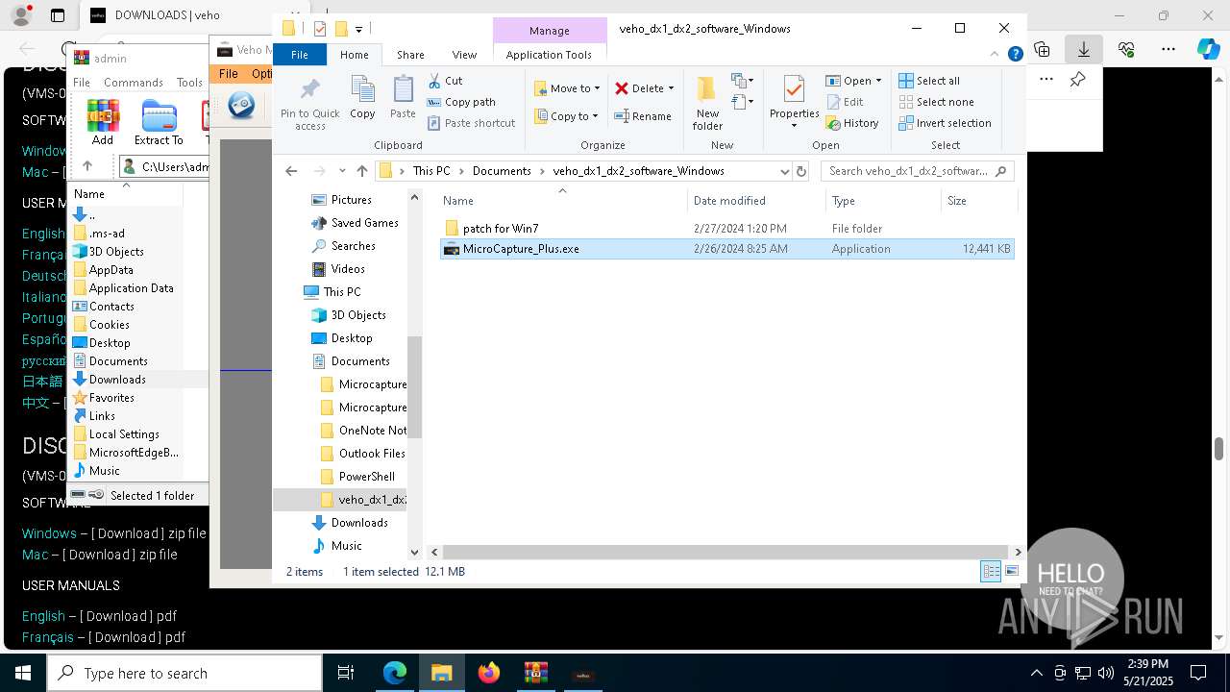This screenshot has height=692, width=1230.
Task: Click Français manual link on webpage
Action: 47,637
